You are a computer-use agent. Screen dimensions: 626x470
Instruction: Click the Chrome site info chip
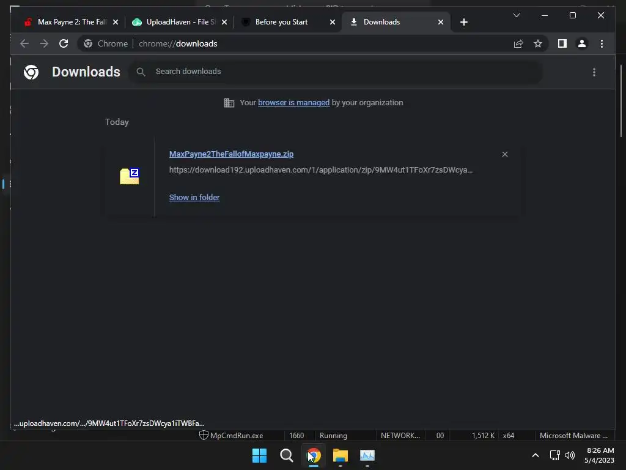[106, 43]
